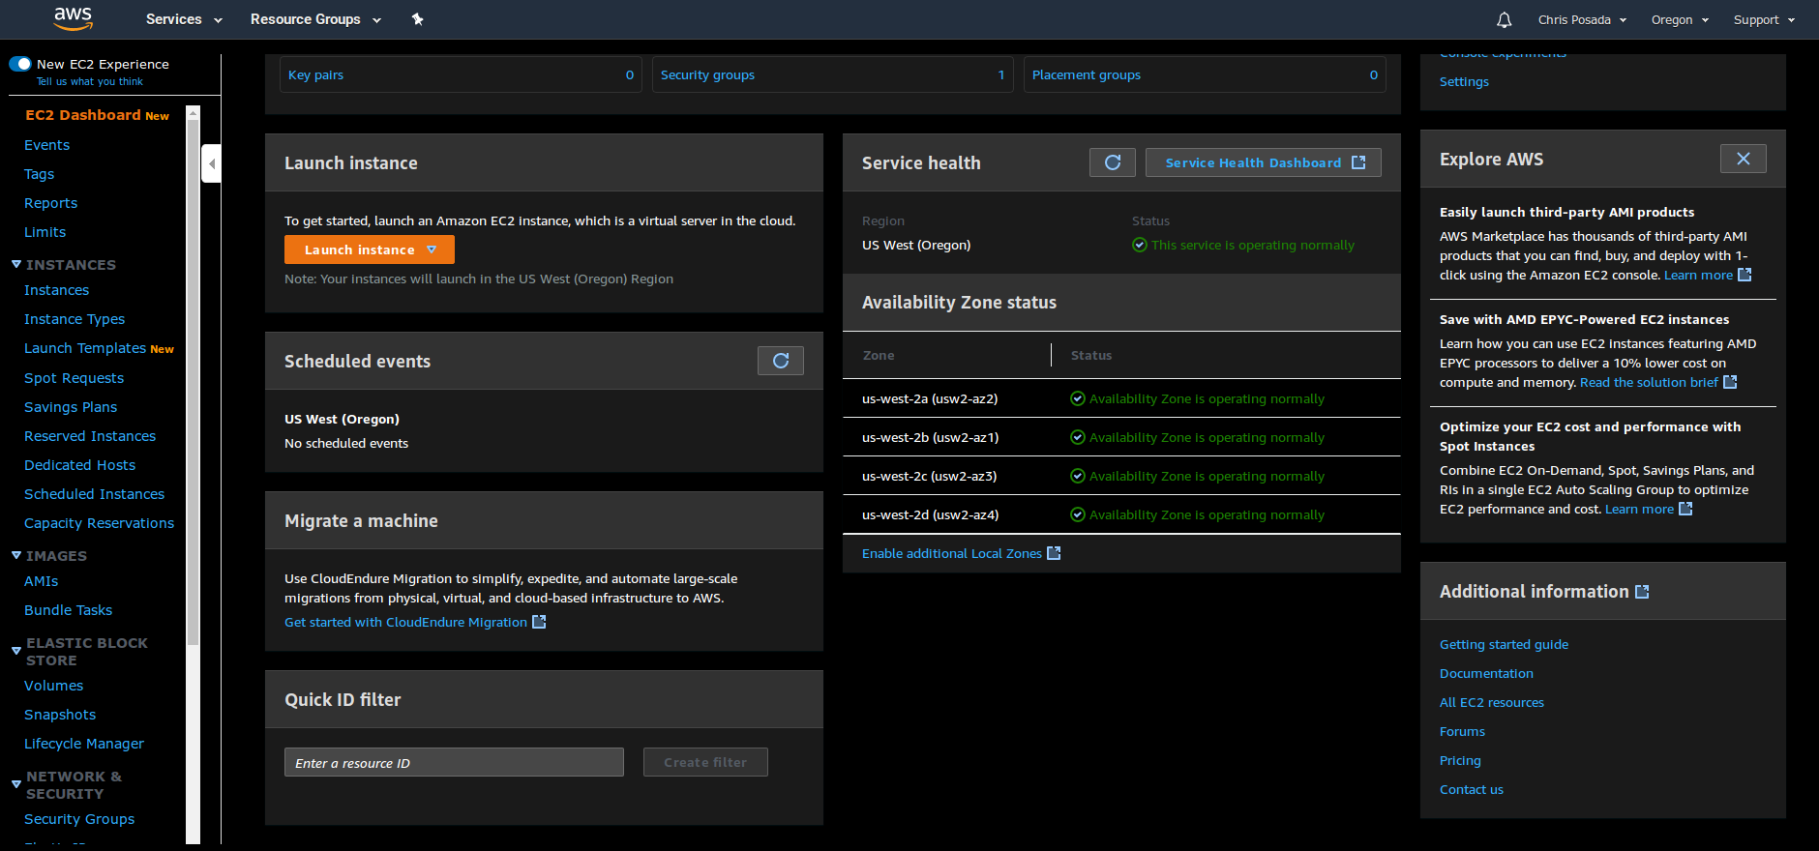Click green check icon for us-west-2a
This screenshot has height=851, width=1819.
1078,398
